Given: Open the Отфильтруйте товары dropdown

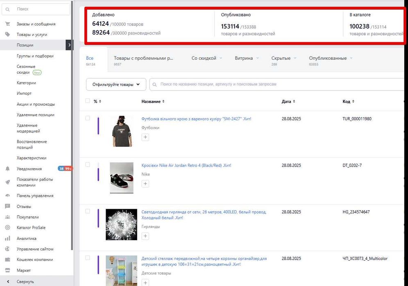Looking at the screenshot, I should (x=116, y=85).
